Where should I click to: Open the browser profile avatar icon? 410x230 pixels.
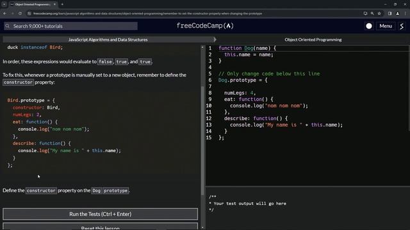pyautogui.click(x=397, y=13)
